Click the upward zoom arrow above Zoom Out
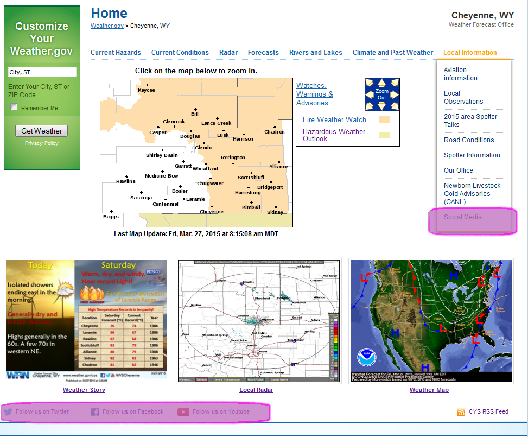This screenshot has height=437, width=528. [381, 83]
